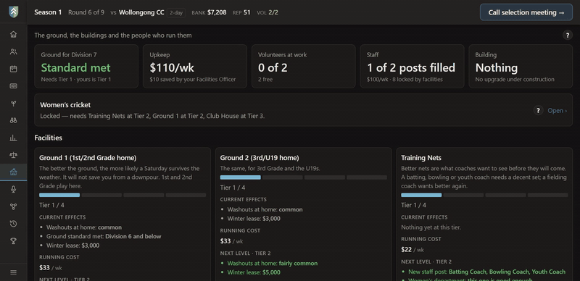Select the Upkeep $110/wk card
Image resolution: width=580 pixels, height=281 pixels.
click(x=195, y=67)
